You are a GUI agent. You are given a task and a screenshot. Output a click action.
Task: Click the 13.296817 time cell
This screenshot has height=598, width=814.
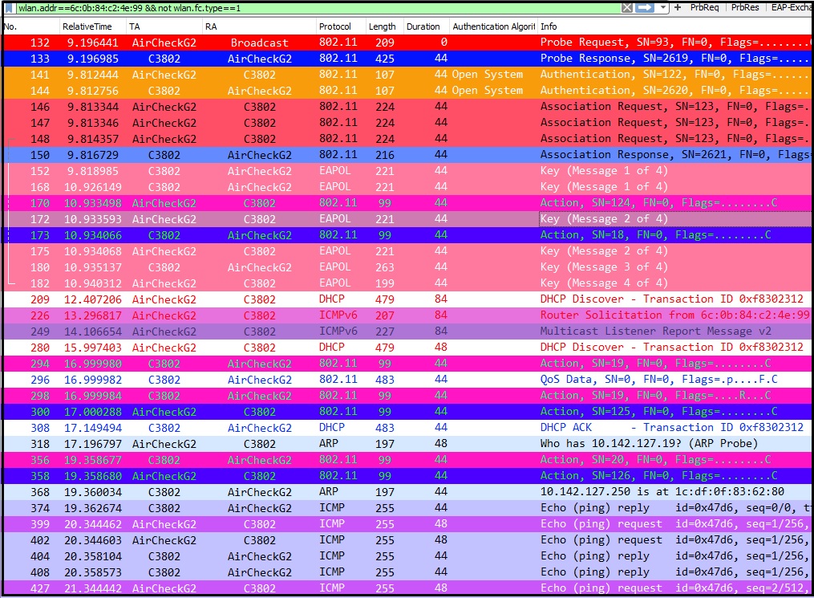(x=93, y=315)
